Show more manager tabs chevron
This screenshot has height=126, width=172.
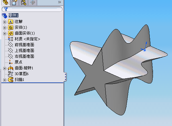coord(59,2)
